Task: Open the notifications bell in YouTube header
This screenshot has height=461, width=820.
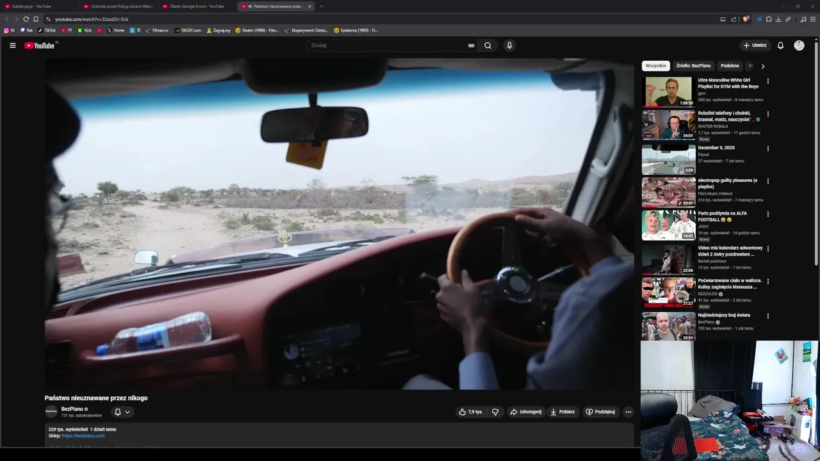Action: pos(780,45)
